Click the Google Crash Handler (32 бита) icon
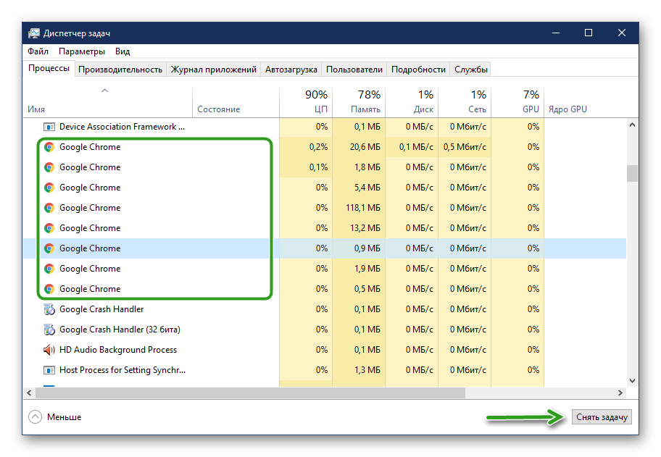 pyautogui.click(x=49, y=330)
